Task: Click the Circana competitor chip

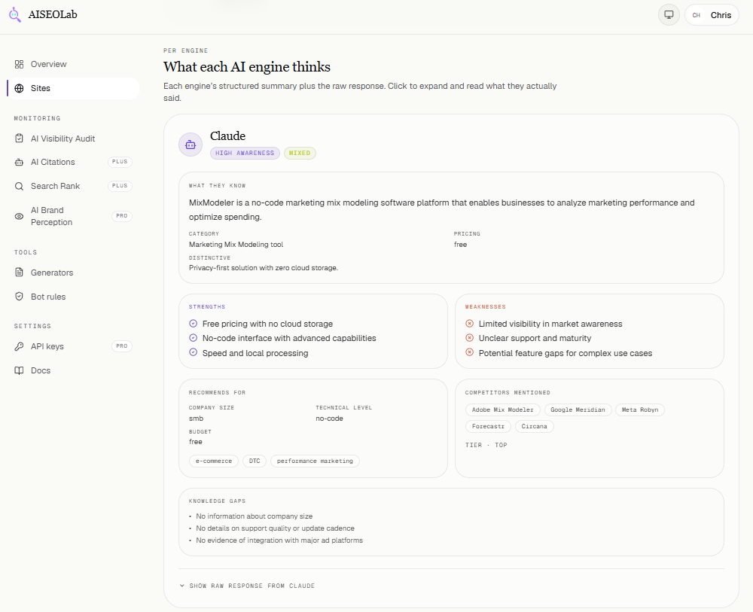Action: [x=534, y=426]
